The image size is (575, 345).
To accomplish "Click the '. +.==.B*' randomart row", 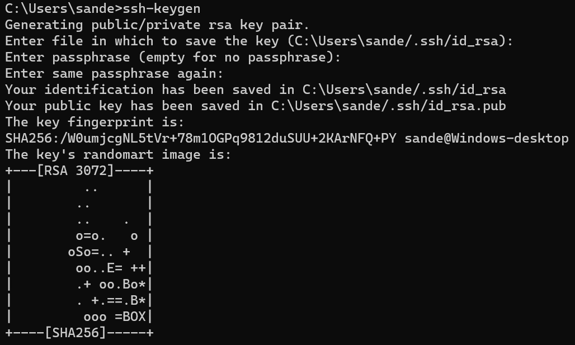I will pyautogui.click(x=111, y=301).
